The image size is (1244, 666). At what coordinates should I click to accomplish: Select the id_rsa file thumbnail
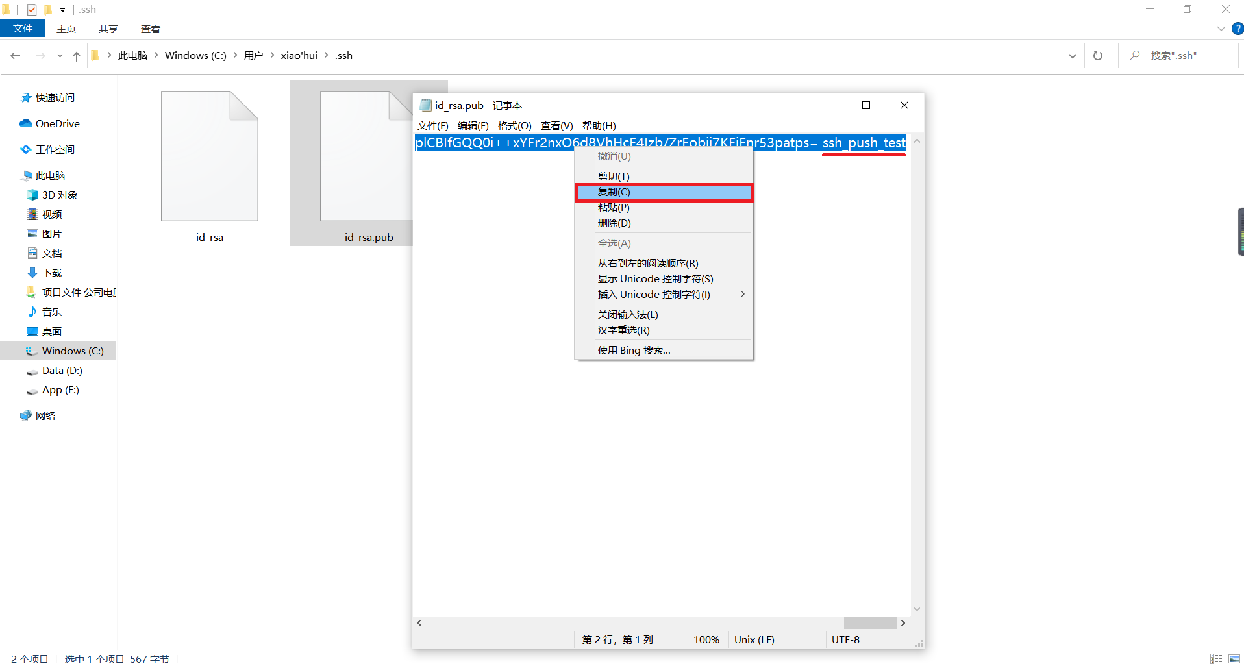pos(210,156)
